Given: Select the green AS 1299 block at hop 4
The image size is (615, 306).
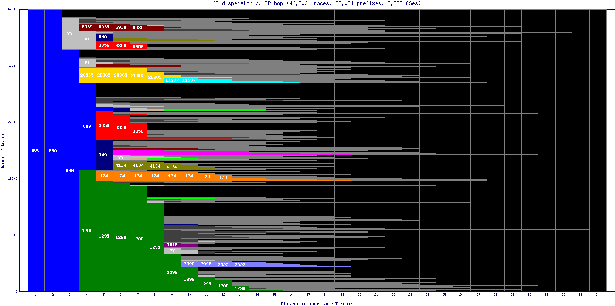Looking at the screenshot, I should pos(87,231).
